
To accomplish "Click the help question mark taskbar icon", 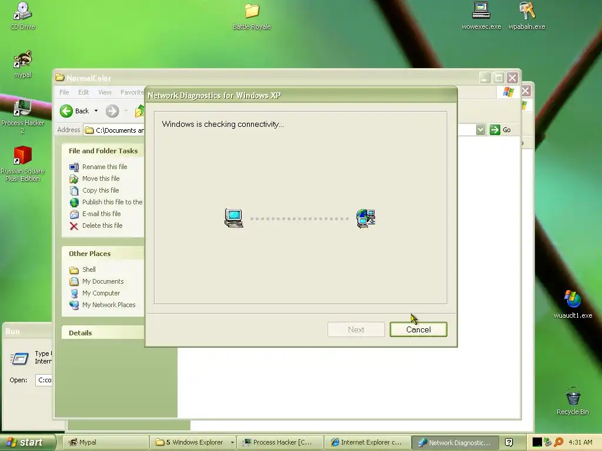I will [x=509, y=442].
